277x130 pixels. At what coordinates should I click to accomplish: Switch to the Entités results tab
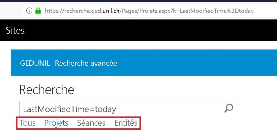point(126,123)
